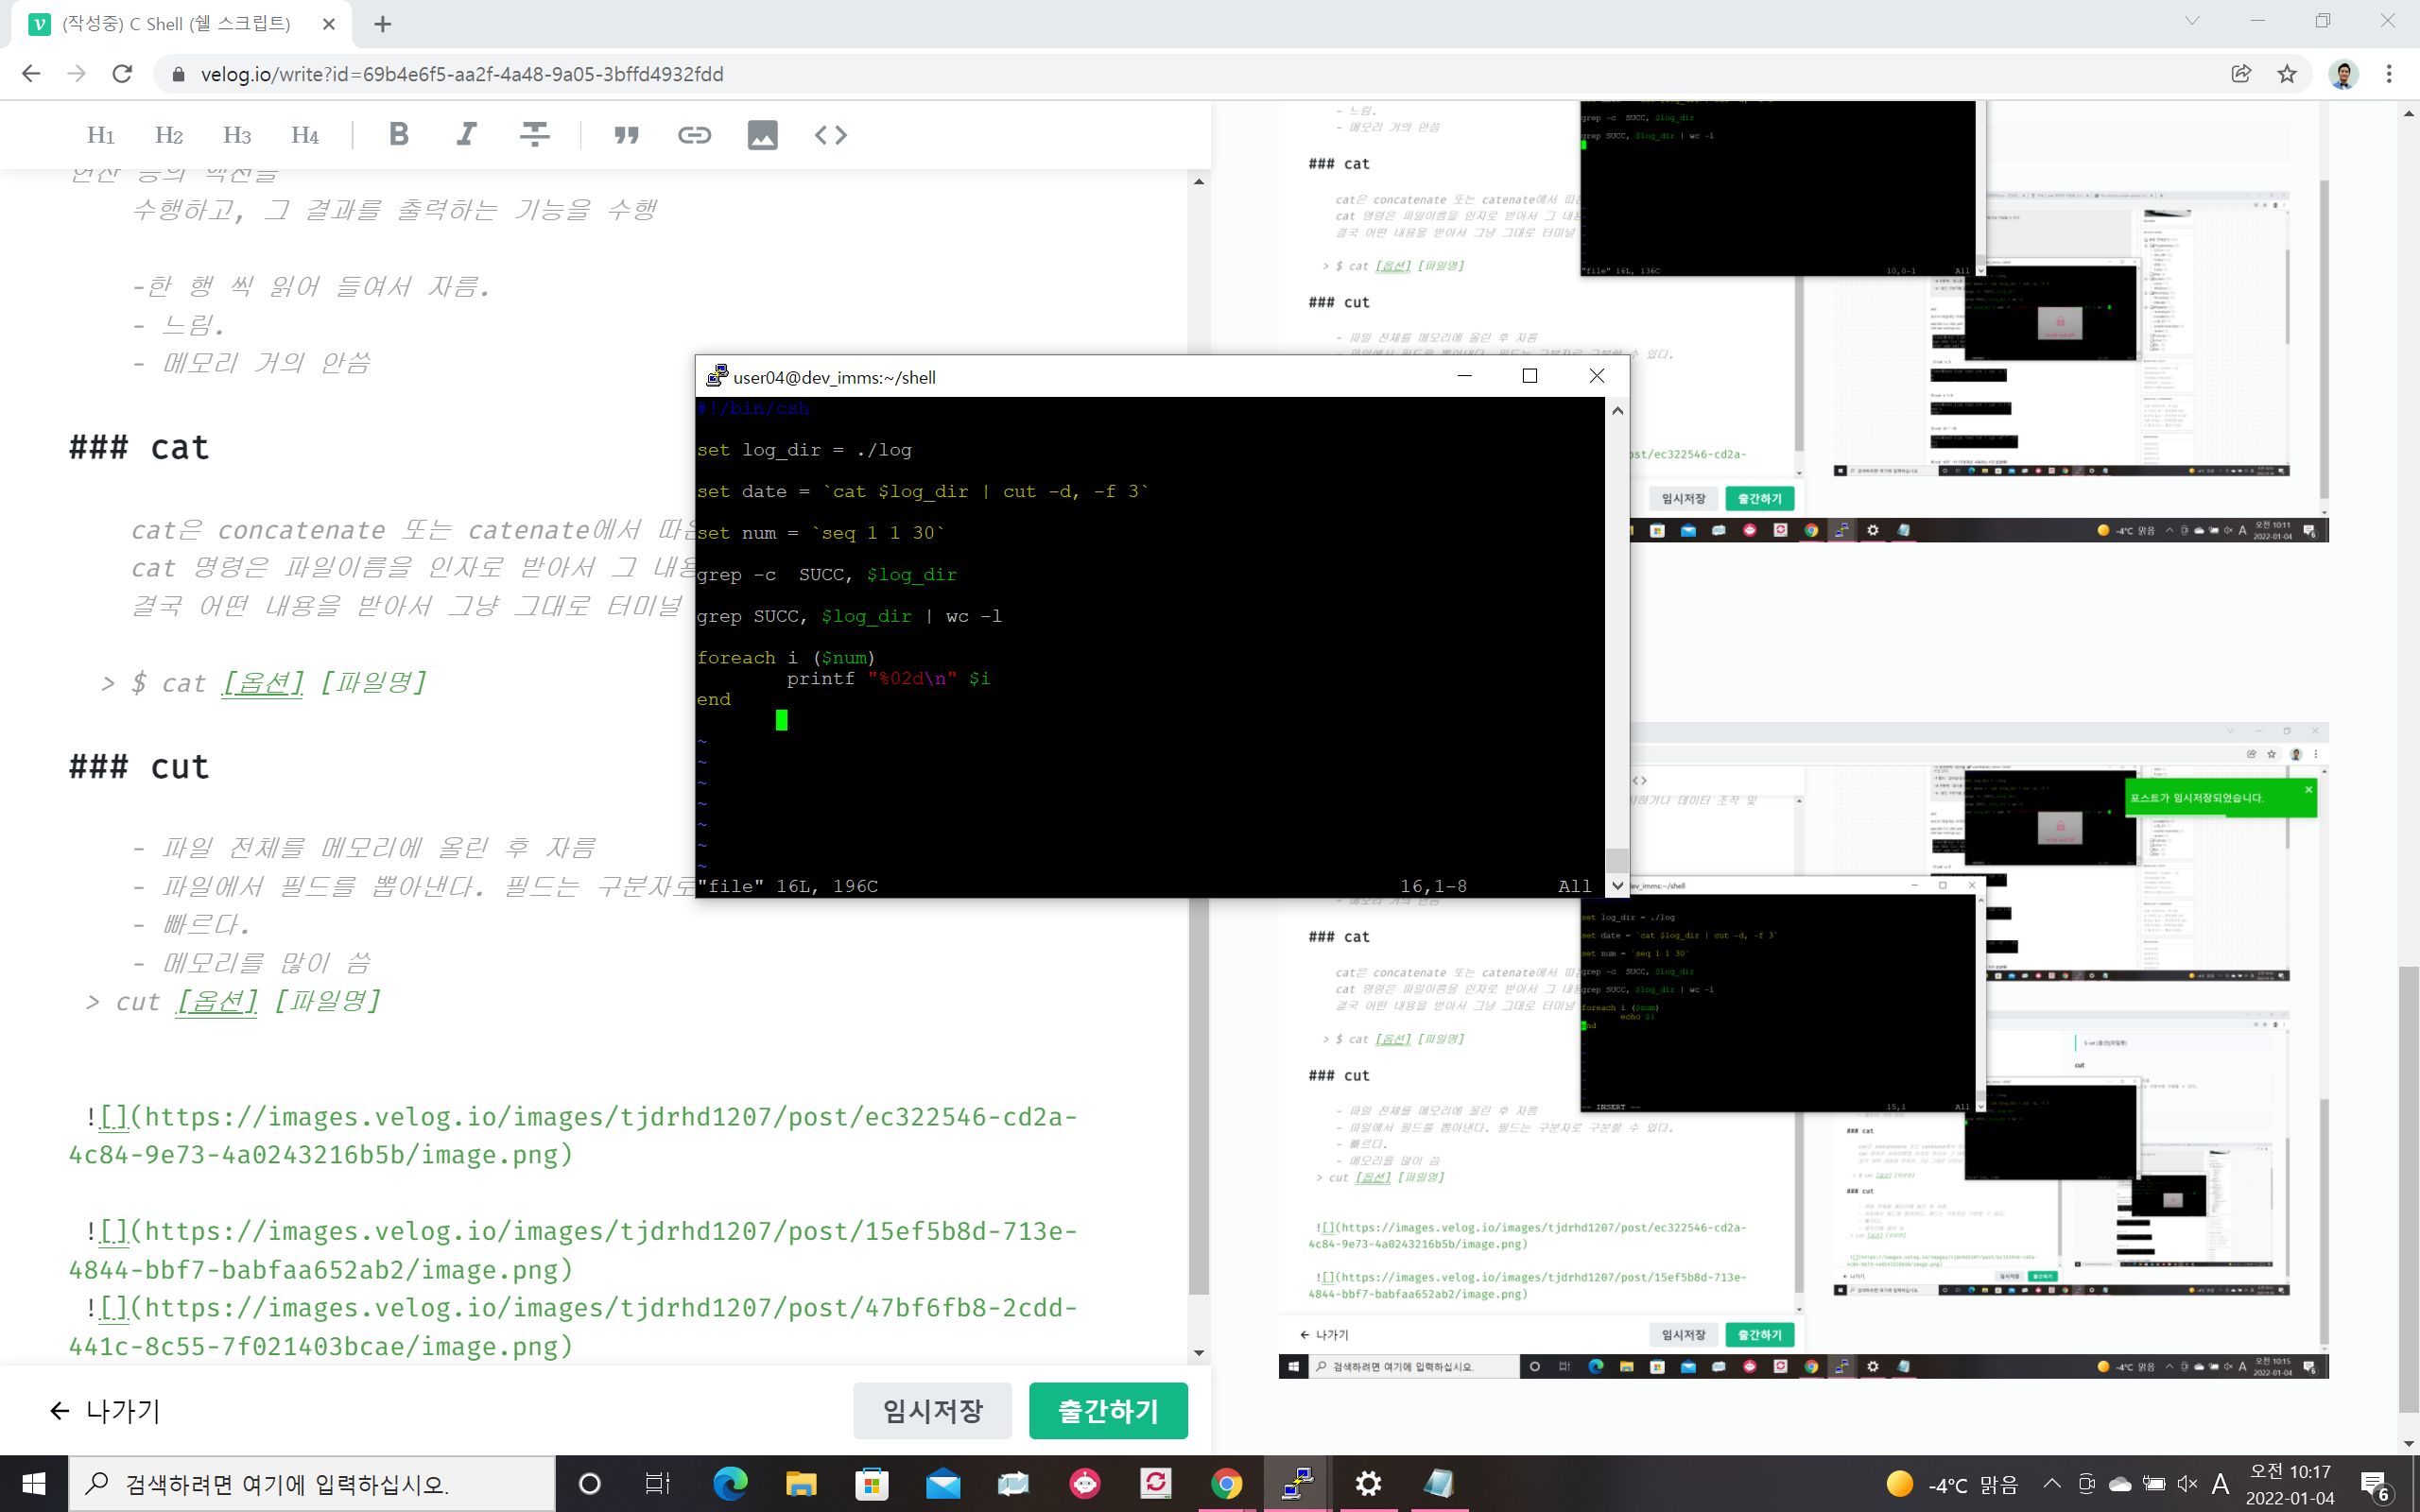Apply H1 heading format

pyautogui.click(x=101, y=135)
